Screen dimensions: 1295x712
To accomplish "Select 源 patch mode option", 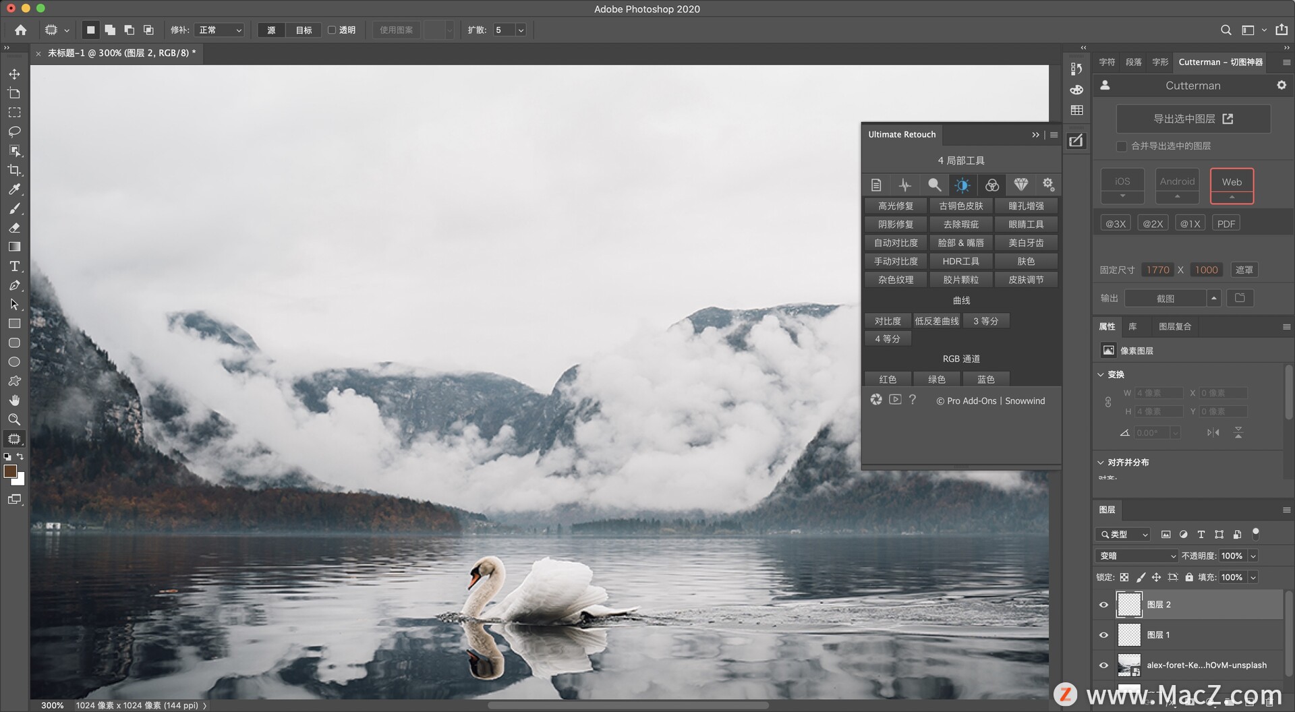I will 271,30.
